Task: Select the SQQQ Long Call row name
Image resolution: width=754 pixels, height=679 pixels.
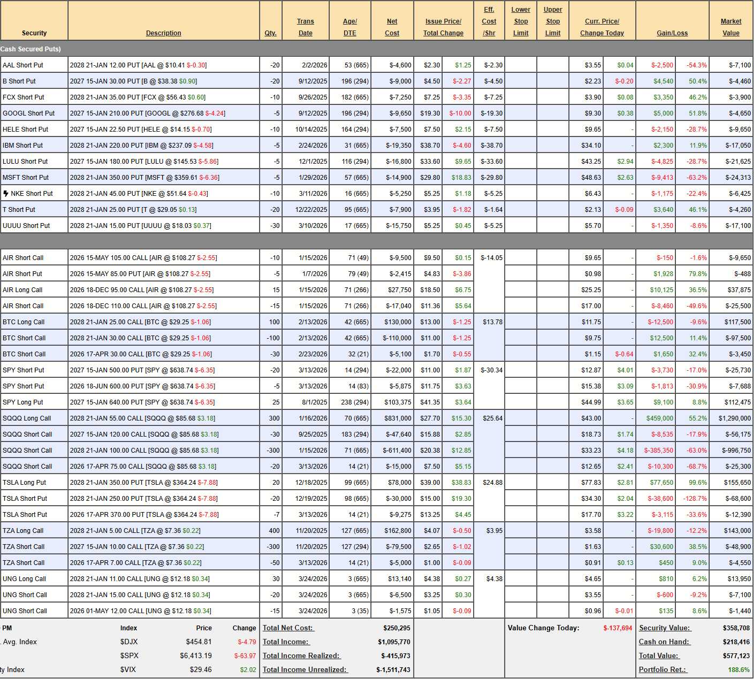Action: (27, 418)
